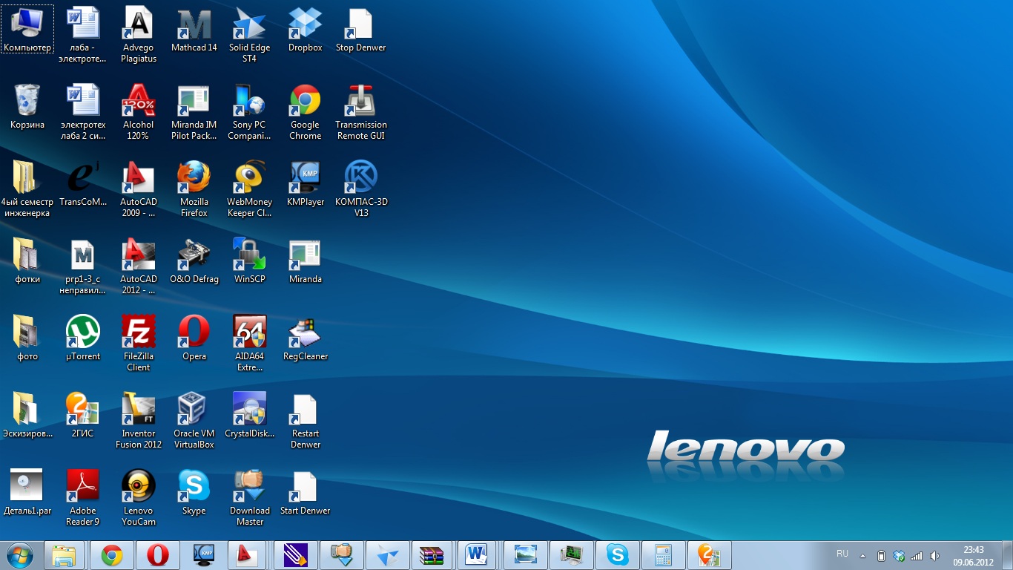Click the Opera desktop shortcut
Viewport: 1013px width, 570px height.
[194, 338]
